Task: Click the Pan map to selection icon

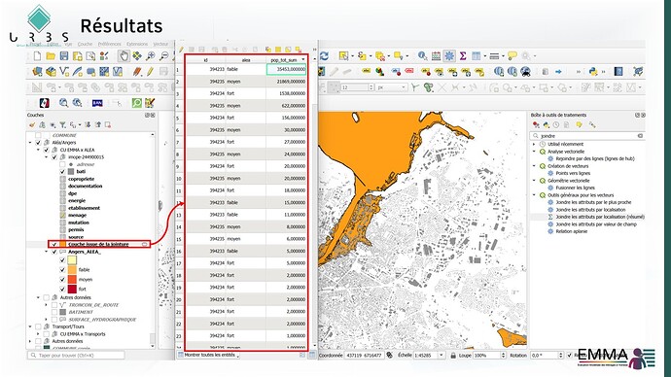Action: [137, 56]
